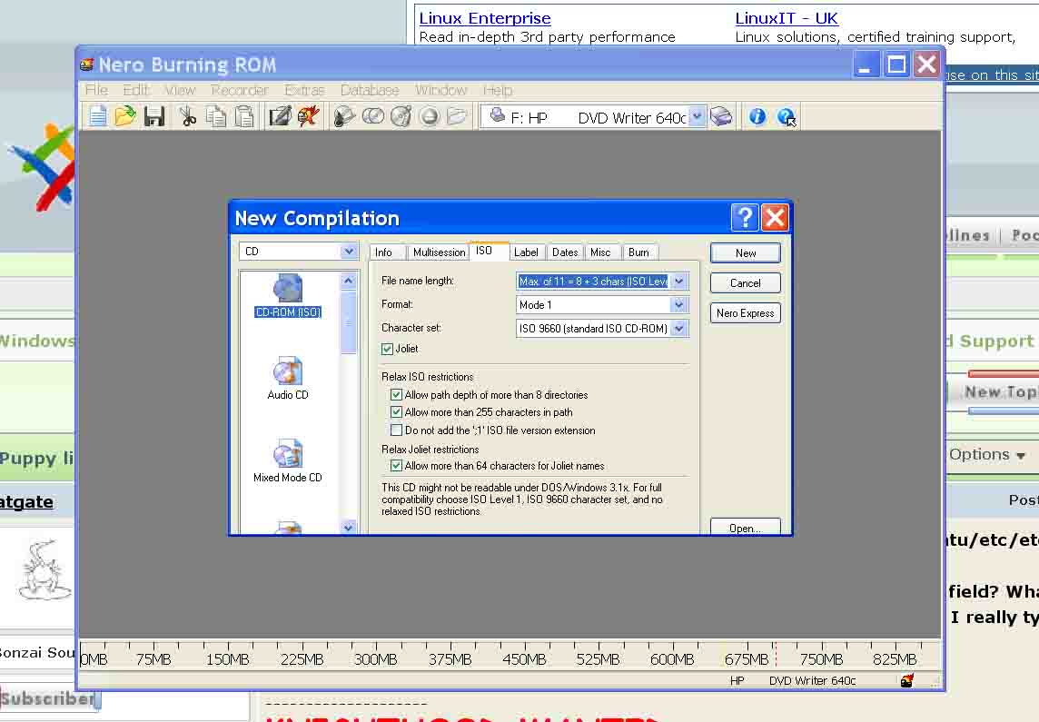Open the Extras menu

click(304, 90)
